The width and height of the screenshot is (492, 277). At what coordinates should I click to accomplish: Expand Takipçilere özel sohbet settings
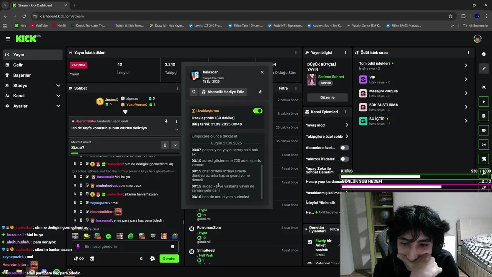coord(347,136)
